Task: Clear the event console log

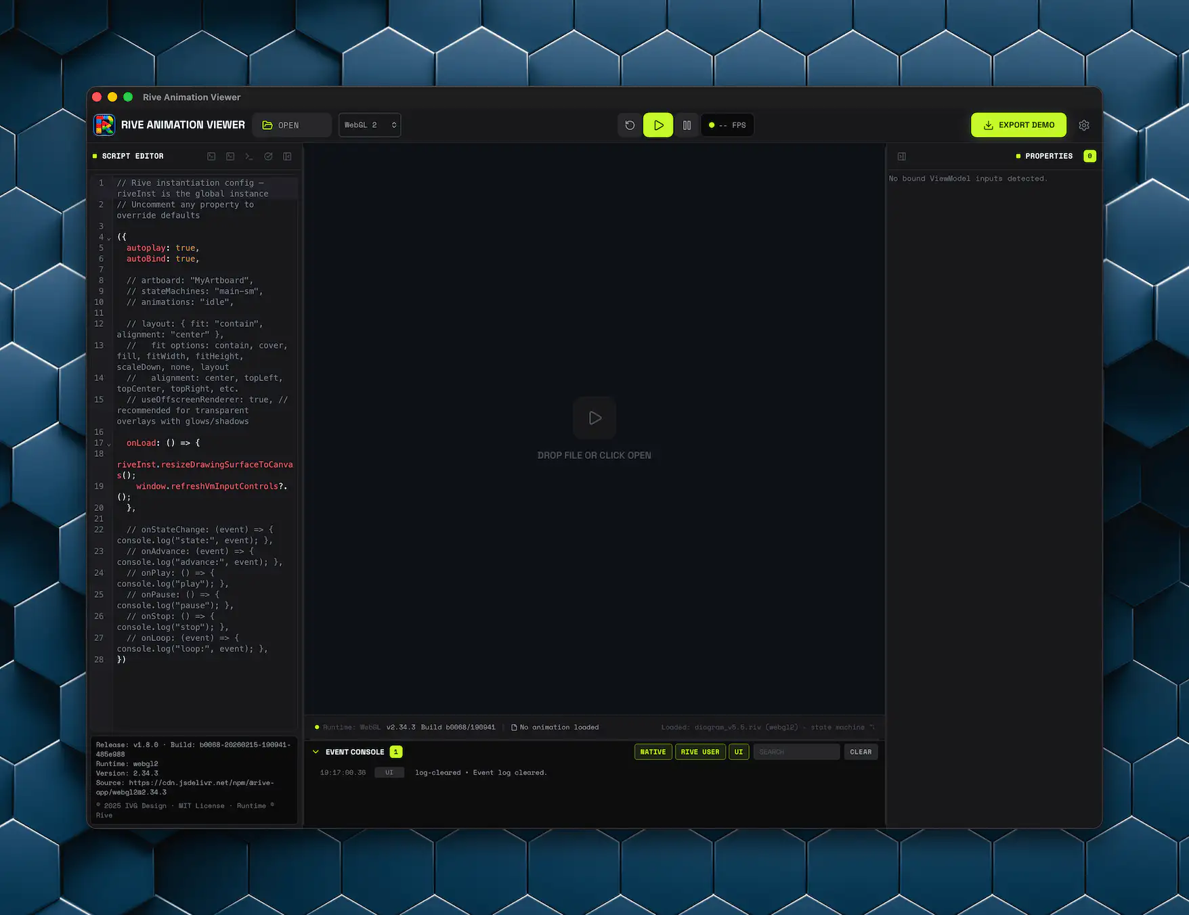Action: tap(861, 752)
